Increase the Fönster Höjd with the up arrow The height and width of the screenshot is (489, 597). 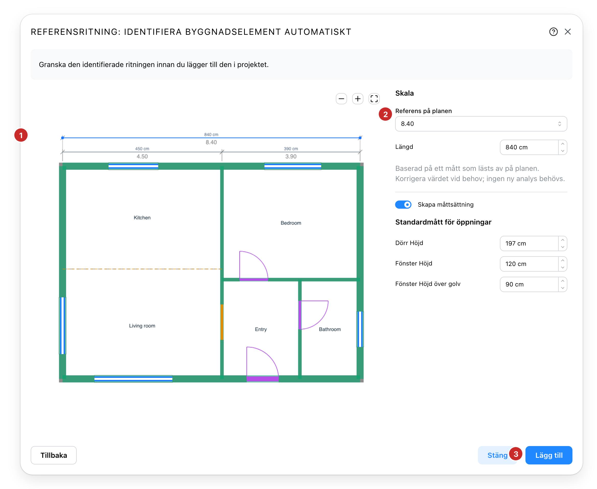pos(562,261)
